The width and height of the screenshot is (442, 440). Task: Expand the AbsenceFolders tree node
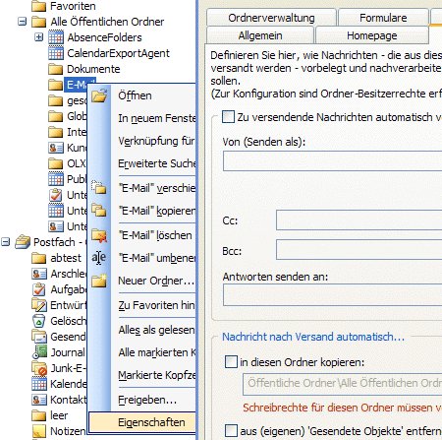point(38,37)
